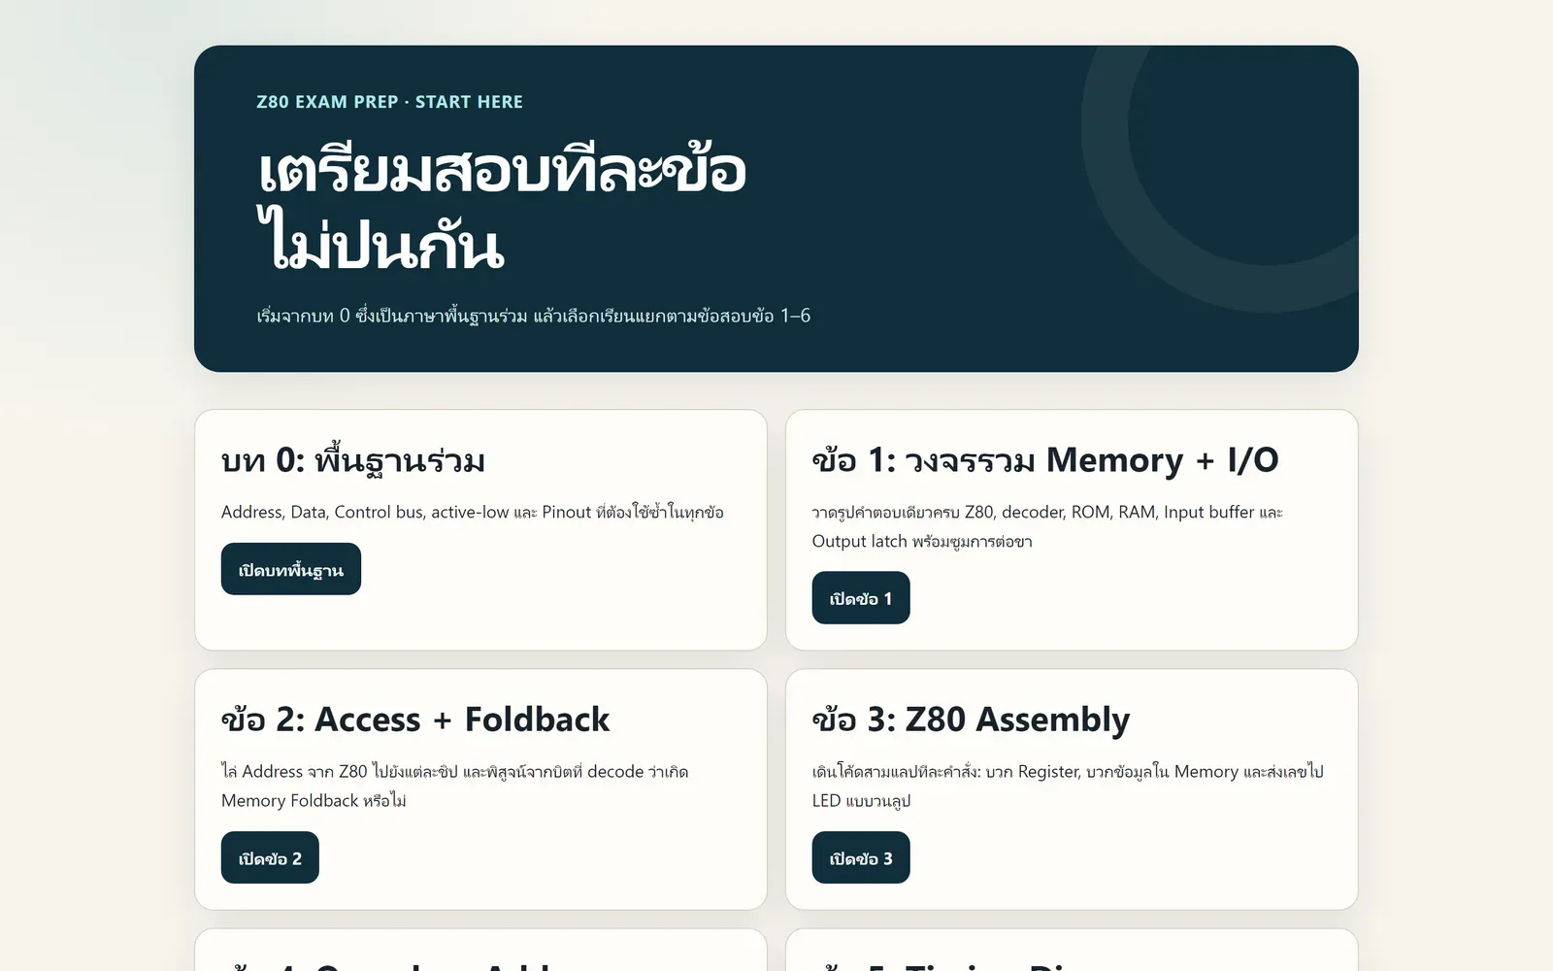Click the description starting Address, Data, Control bus
1553x971 pixels.
tap(473, 512)
